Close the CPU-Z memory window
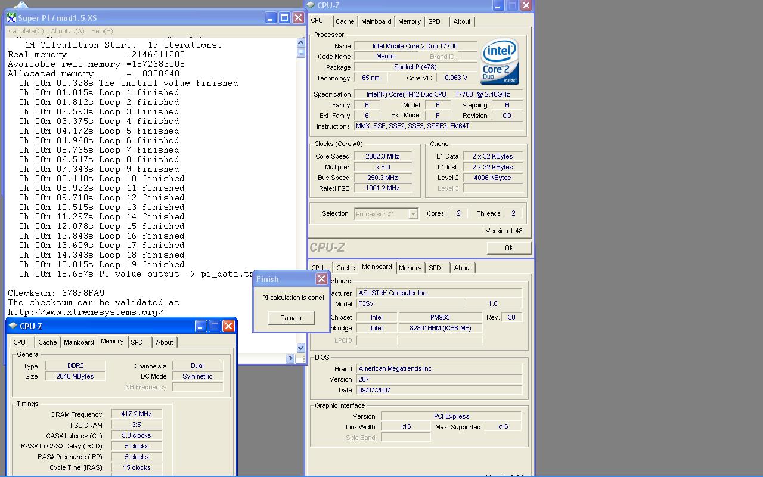Viewport: 763px width, 477px height. click(228, 326)
